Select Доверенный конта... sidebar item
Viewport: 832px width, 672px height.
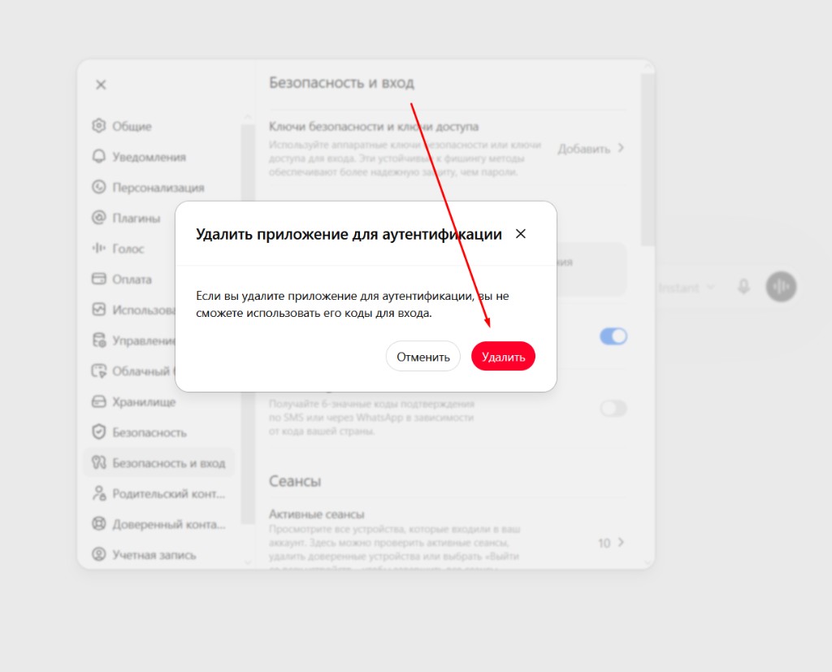158,524
